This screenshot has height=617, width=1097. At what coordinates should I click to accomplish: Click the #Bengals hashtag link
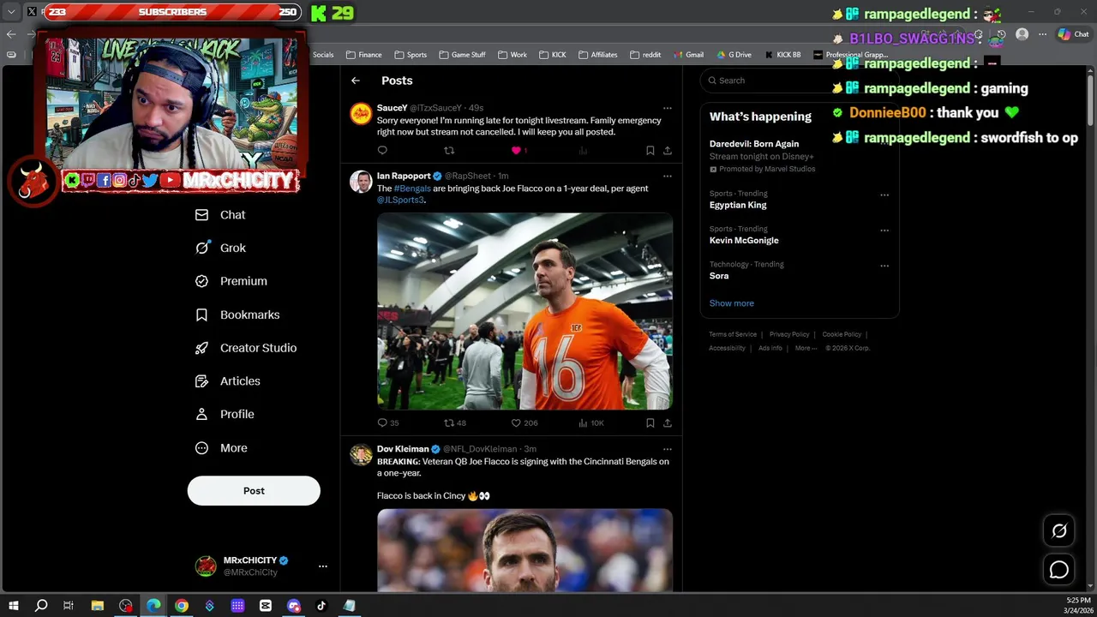pos(412,189)
